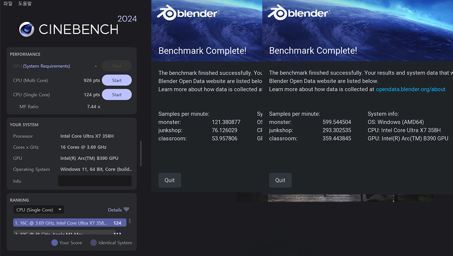
Task: Start the CPU Single Core benchmark
Action: point(116,95)
